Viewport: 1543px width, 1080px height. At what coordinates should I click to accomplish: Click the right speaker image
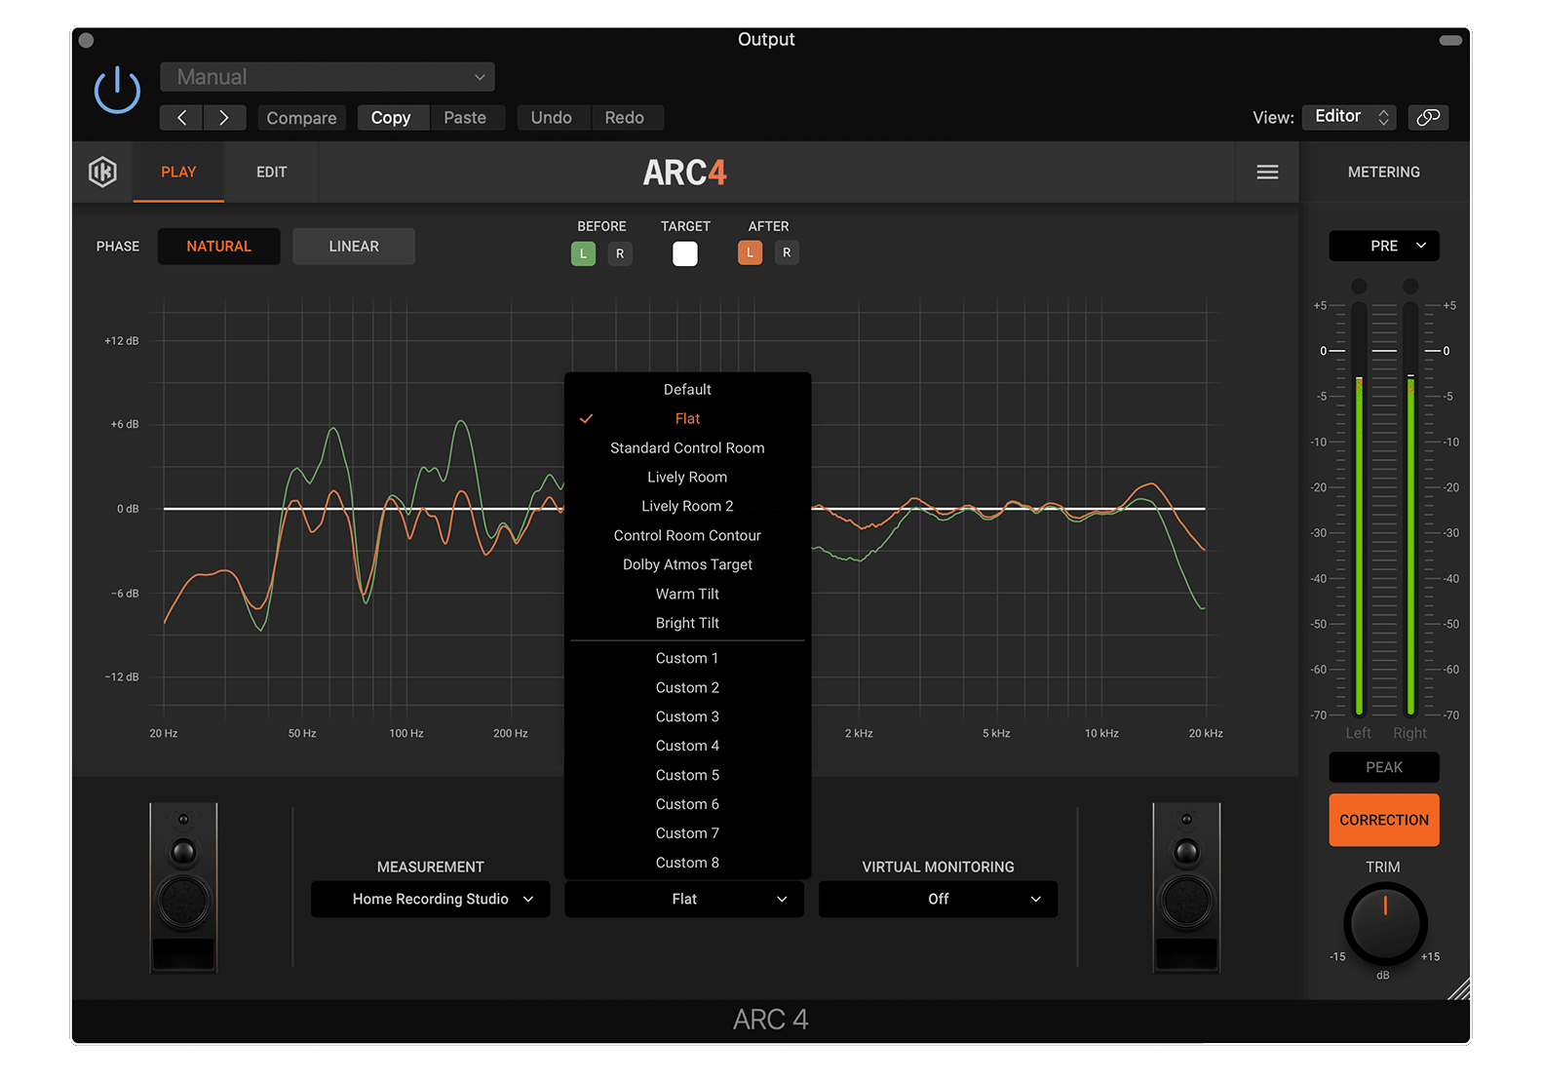[1186, 887]
